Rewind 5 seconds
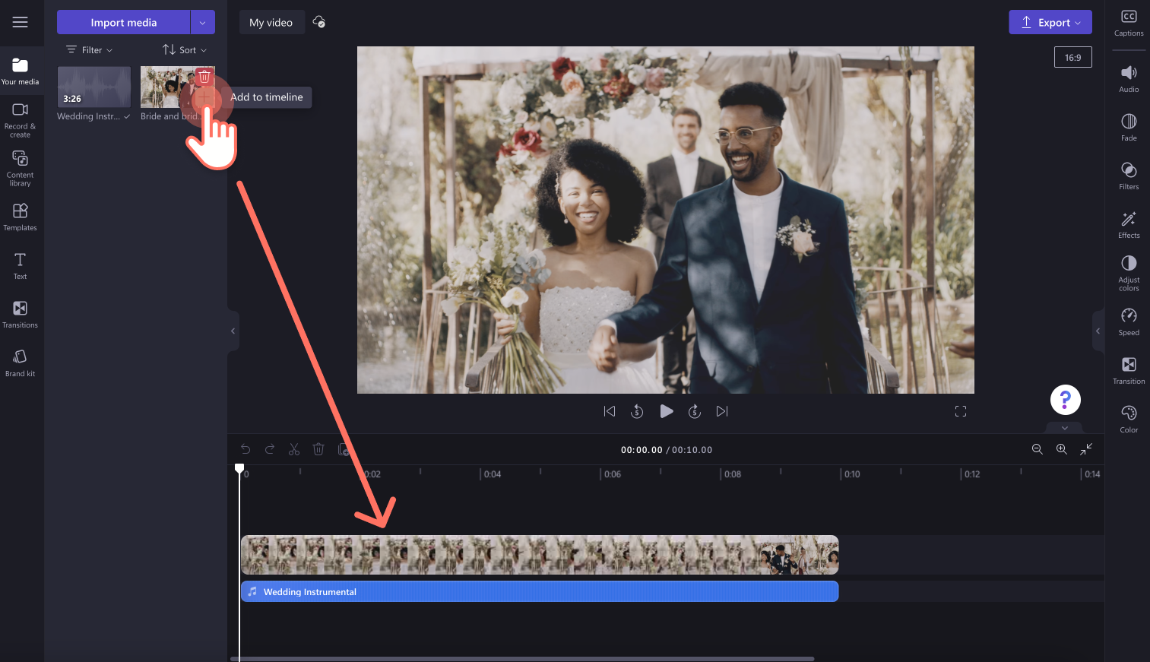 [637, 411]
